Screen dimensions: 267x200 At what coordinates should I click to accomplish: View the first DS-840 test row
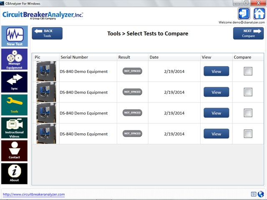216,71
